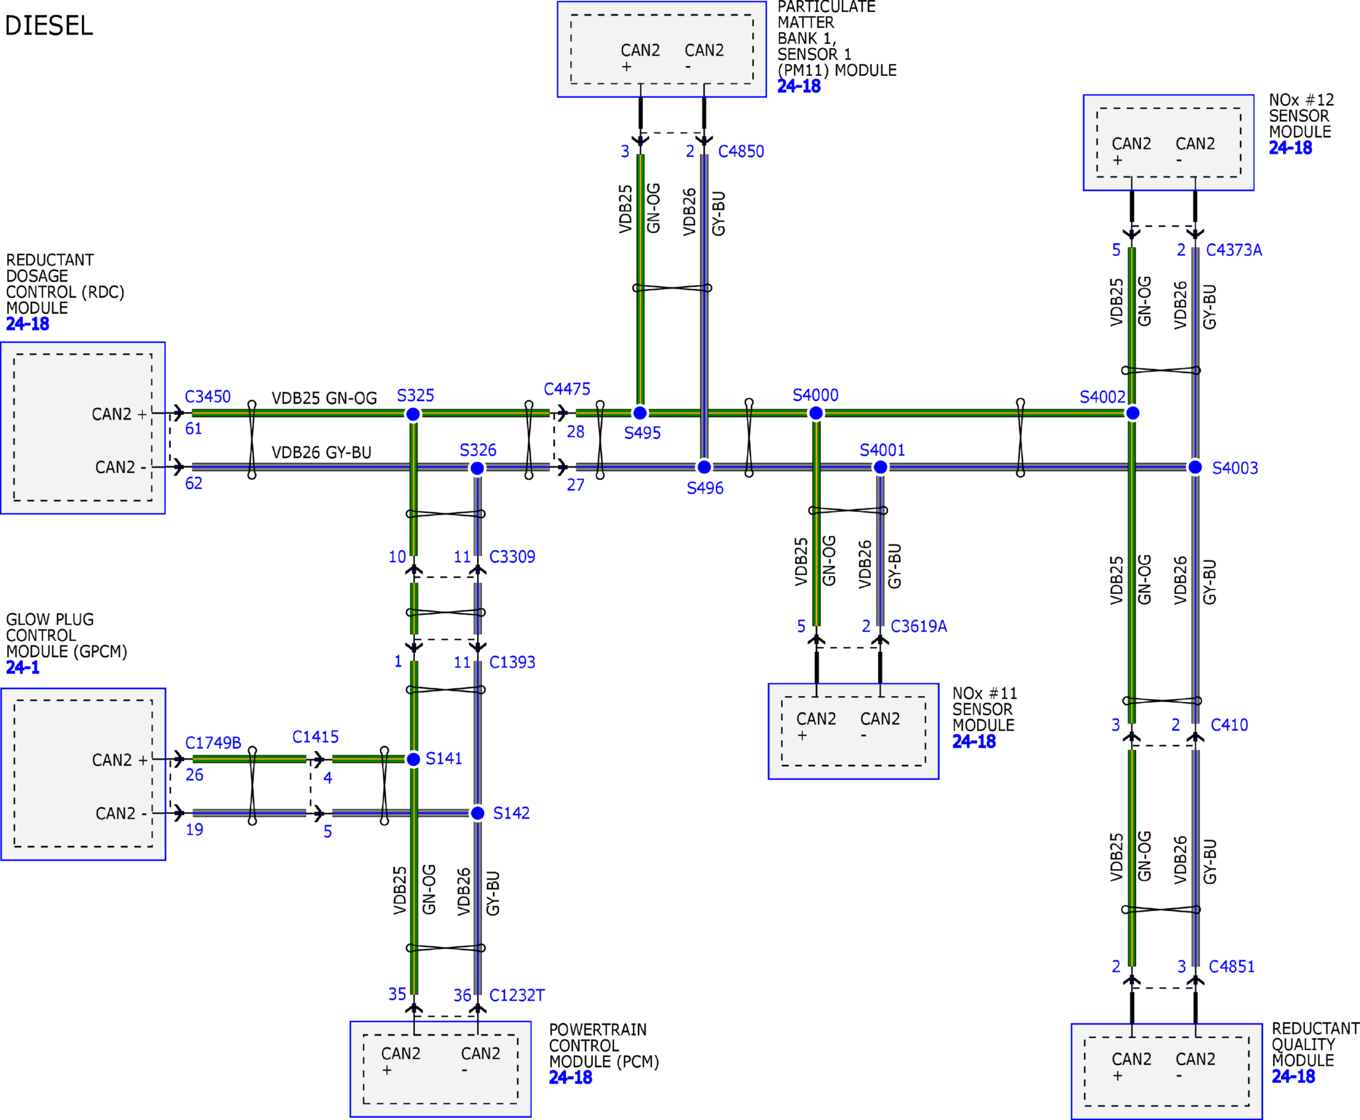Click the S4002 splice node dot
1360x1120 pixels.
click(1132, 413)
